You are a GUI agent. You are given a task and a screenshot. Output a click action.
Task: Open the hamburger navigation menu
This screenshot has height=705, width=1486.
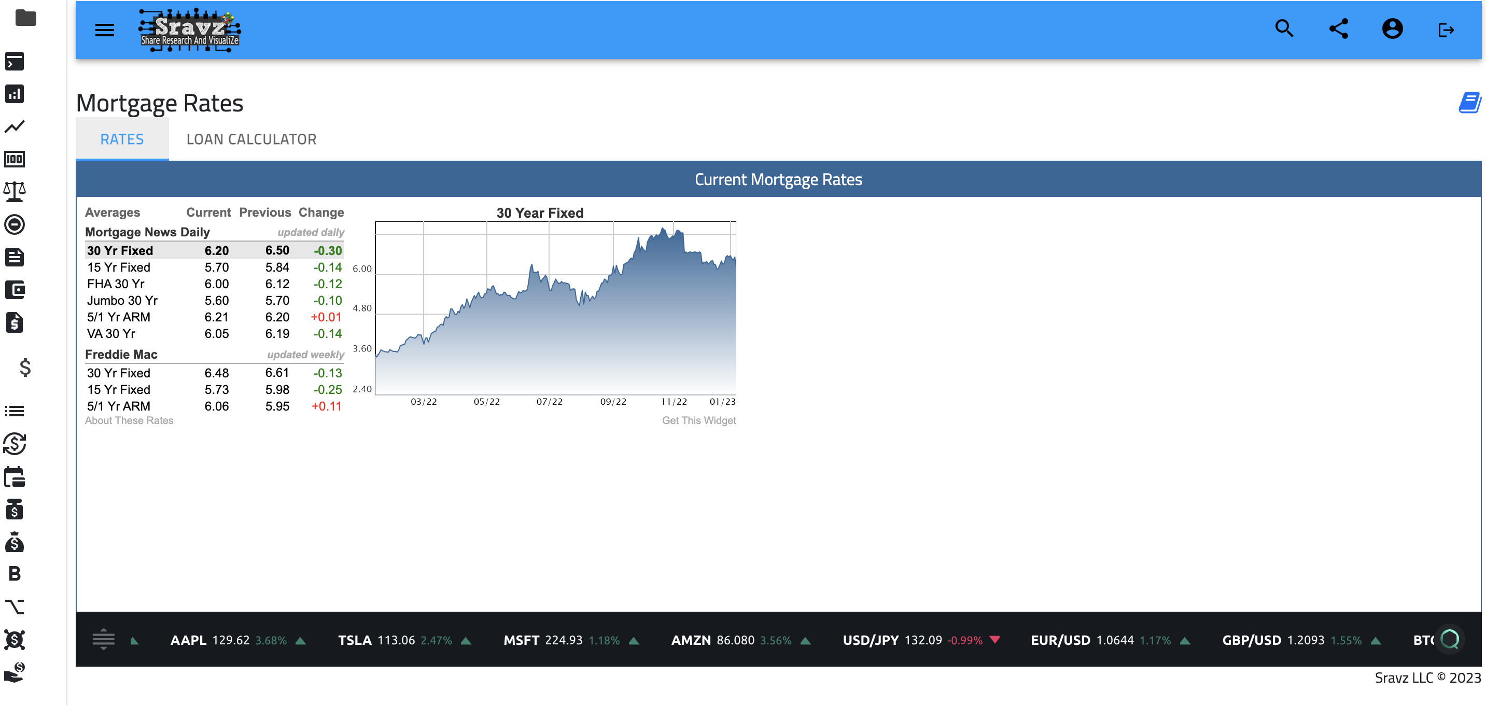(104, 30)
